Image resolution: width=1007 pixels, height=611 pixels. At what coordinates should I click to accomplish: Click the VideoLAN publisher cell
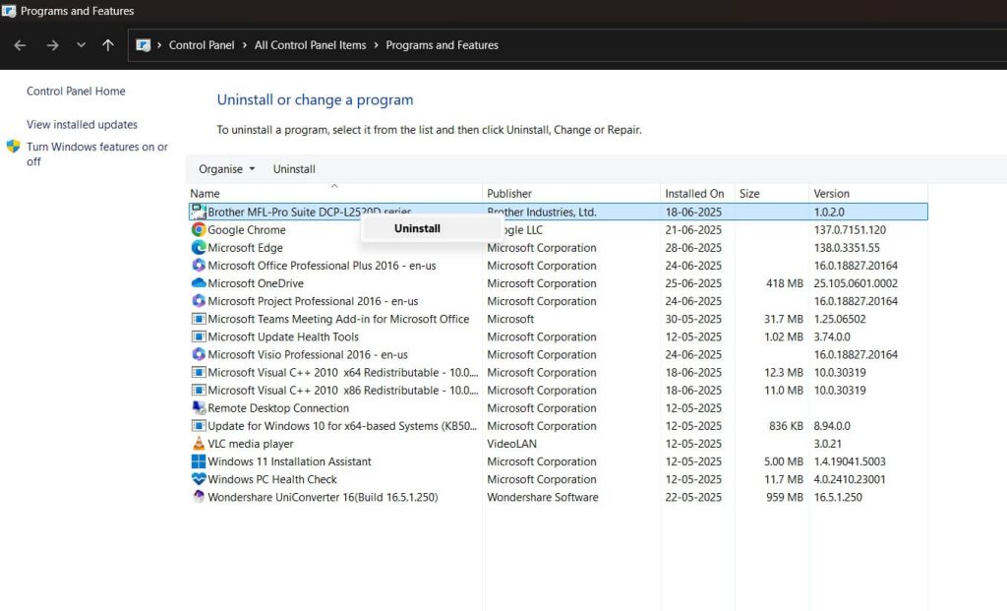(511, 444)
